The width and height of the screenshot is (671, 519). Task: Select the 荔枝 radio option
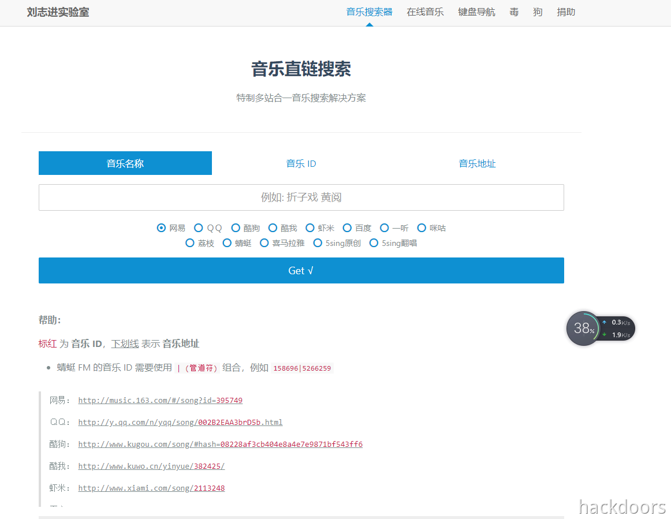point(189,243)
